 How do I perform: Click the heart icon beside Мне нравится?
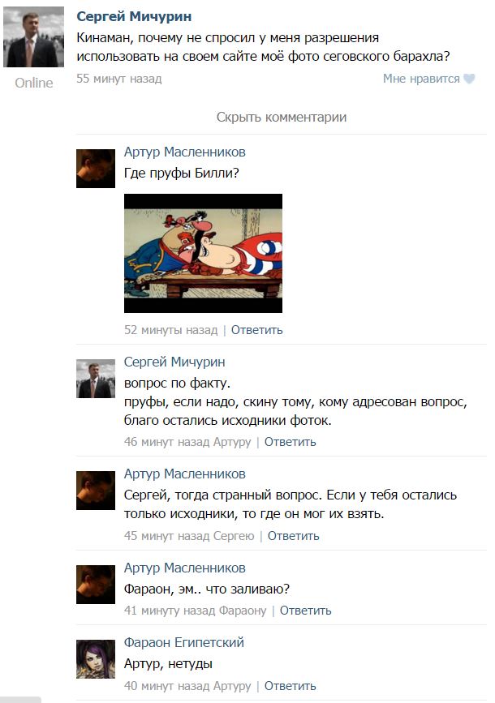coord(469,79)
